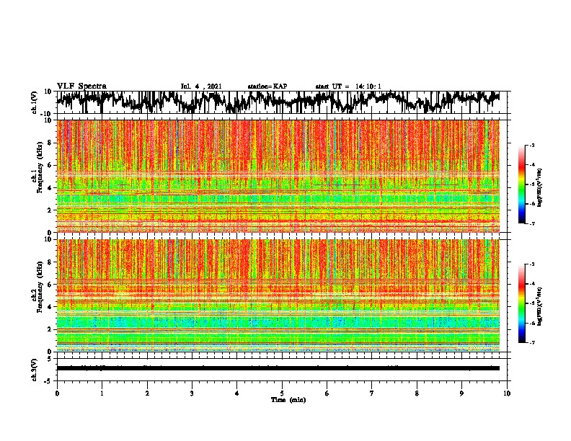Click the time axis tick label '5'
The height and width of the screenshot is (441, 571).
click(x=282, y=393)
